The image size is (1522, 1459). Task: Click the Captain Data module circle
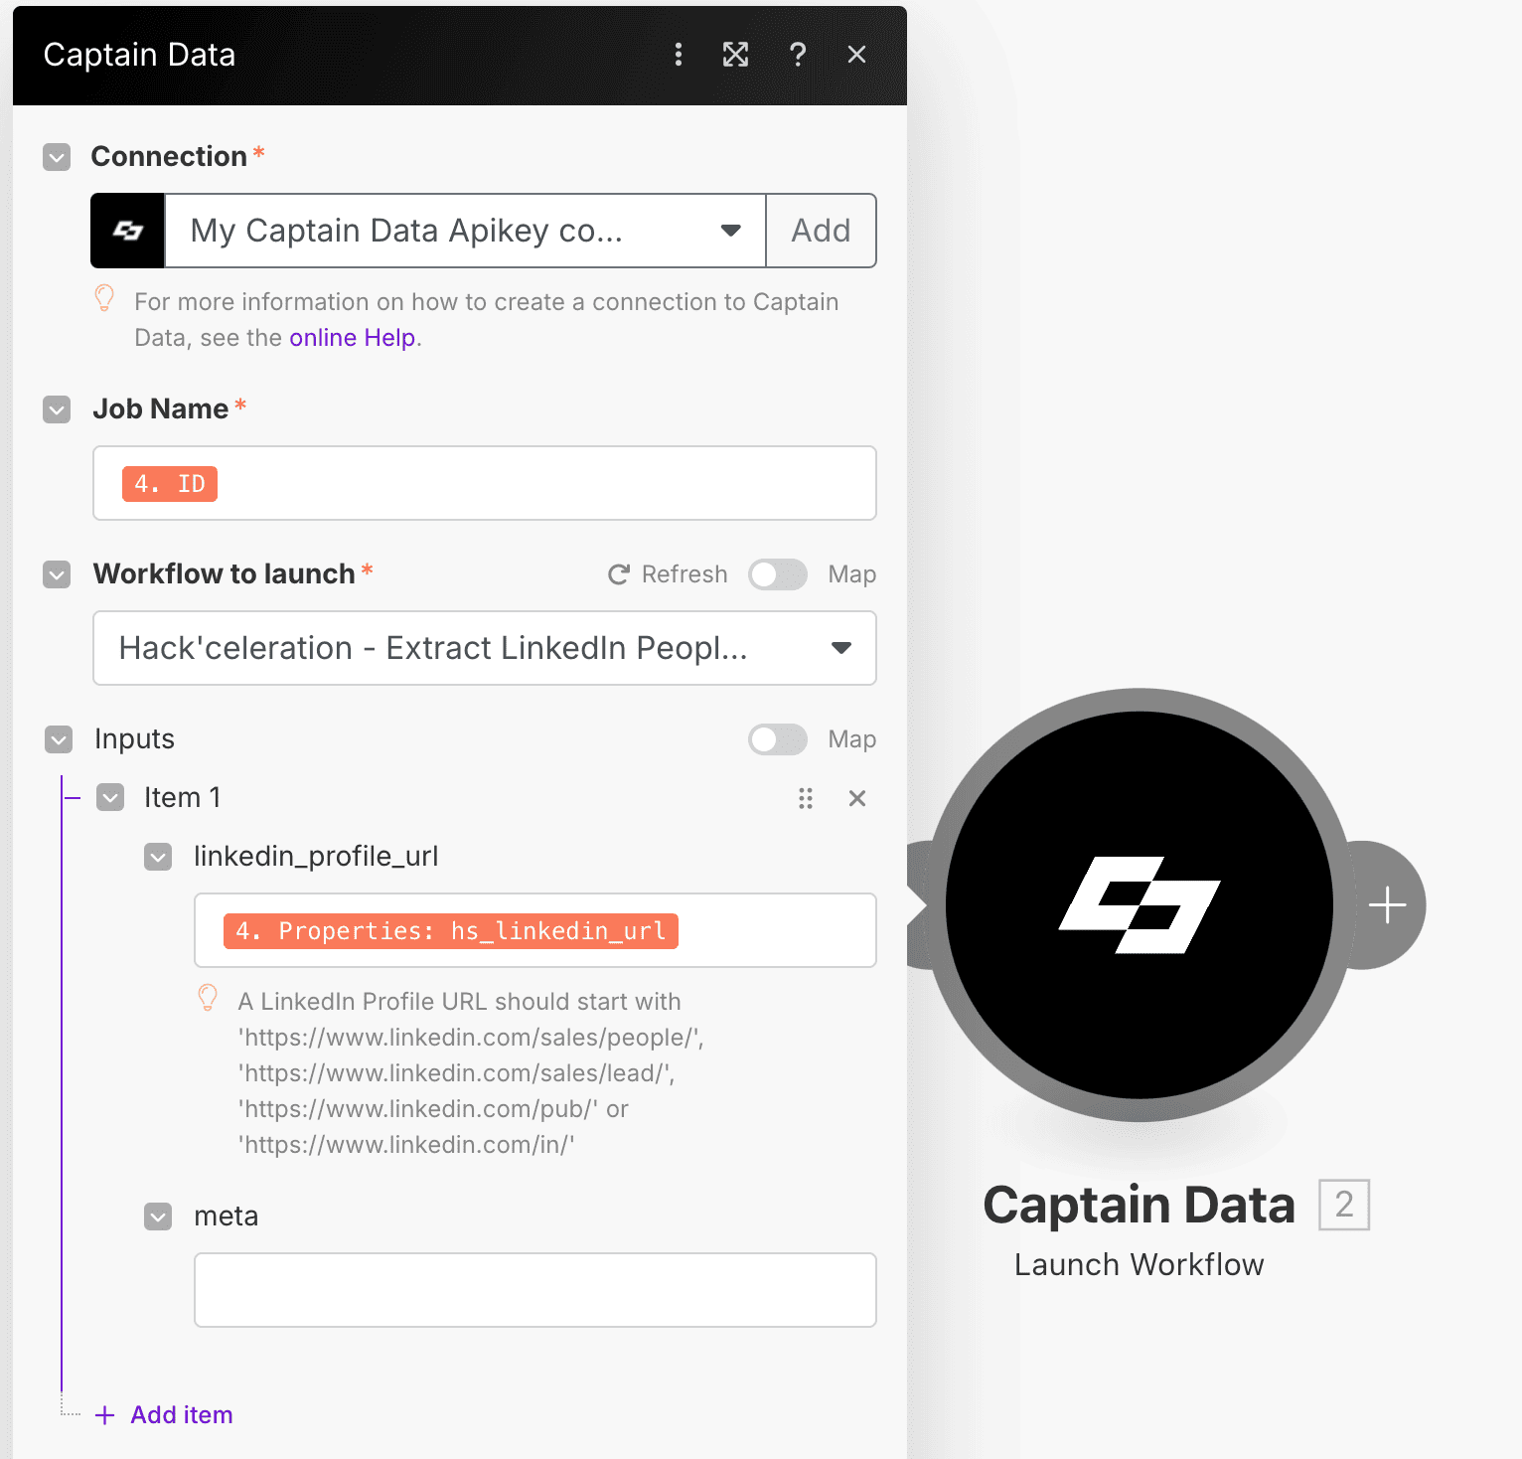(1140, 905)
